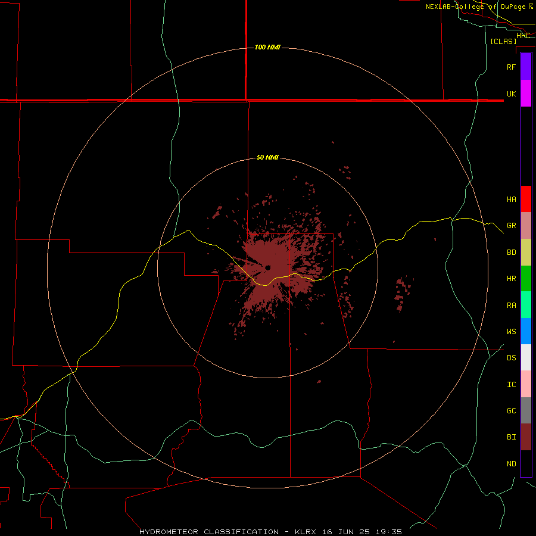Click the BI legend label
The height and width of the screenshot is (536, 536).
[511, 437]
